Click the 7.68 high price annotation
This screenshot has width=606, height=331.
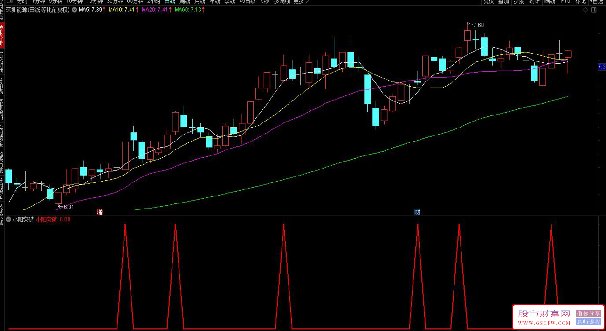478,25
